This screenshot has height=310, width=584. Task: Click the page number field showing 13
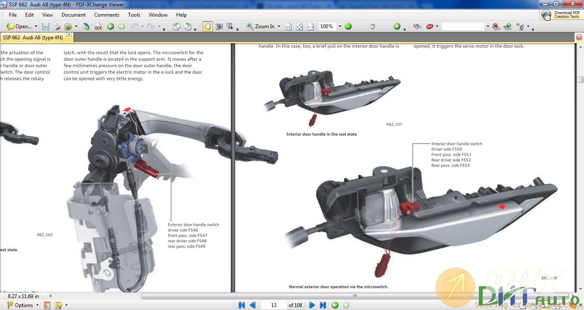click(x=274, y=305)
